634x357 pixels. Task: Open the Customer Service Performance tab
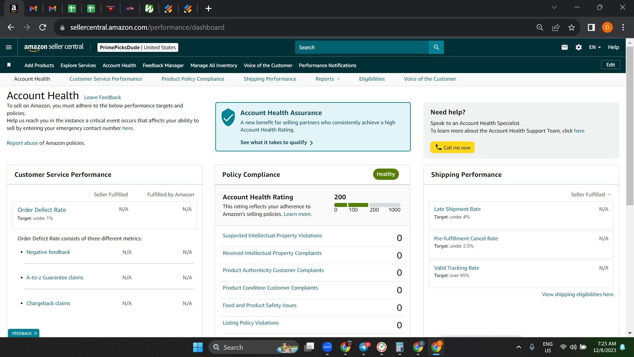tap(106, 79)
